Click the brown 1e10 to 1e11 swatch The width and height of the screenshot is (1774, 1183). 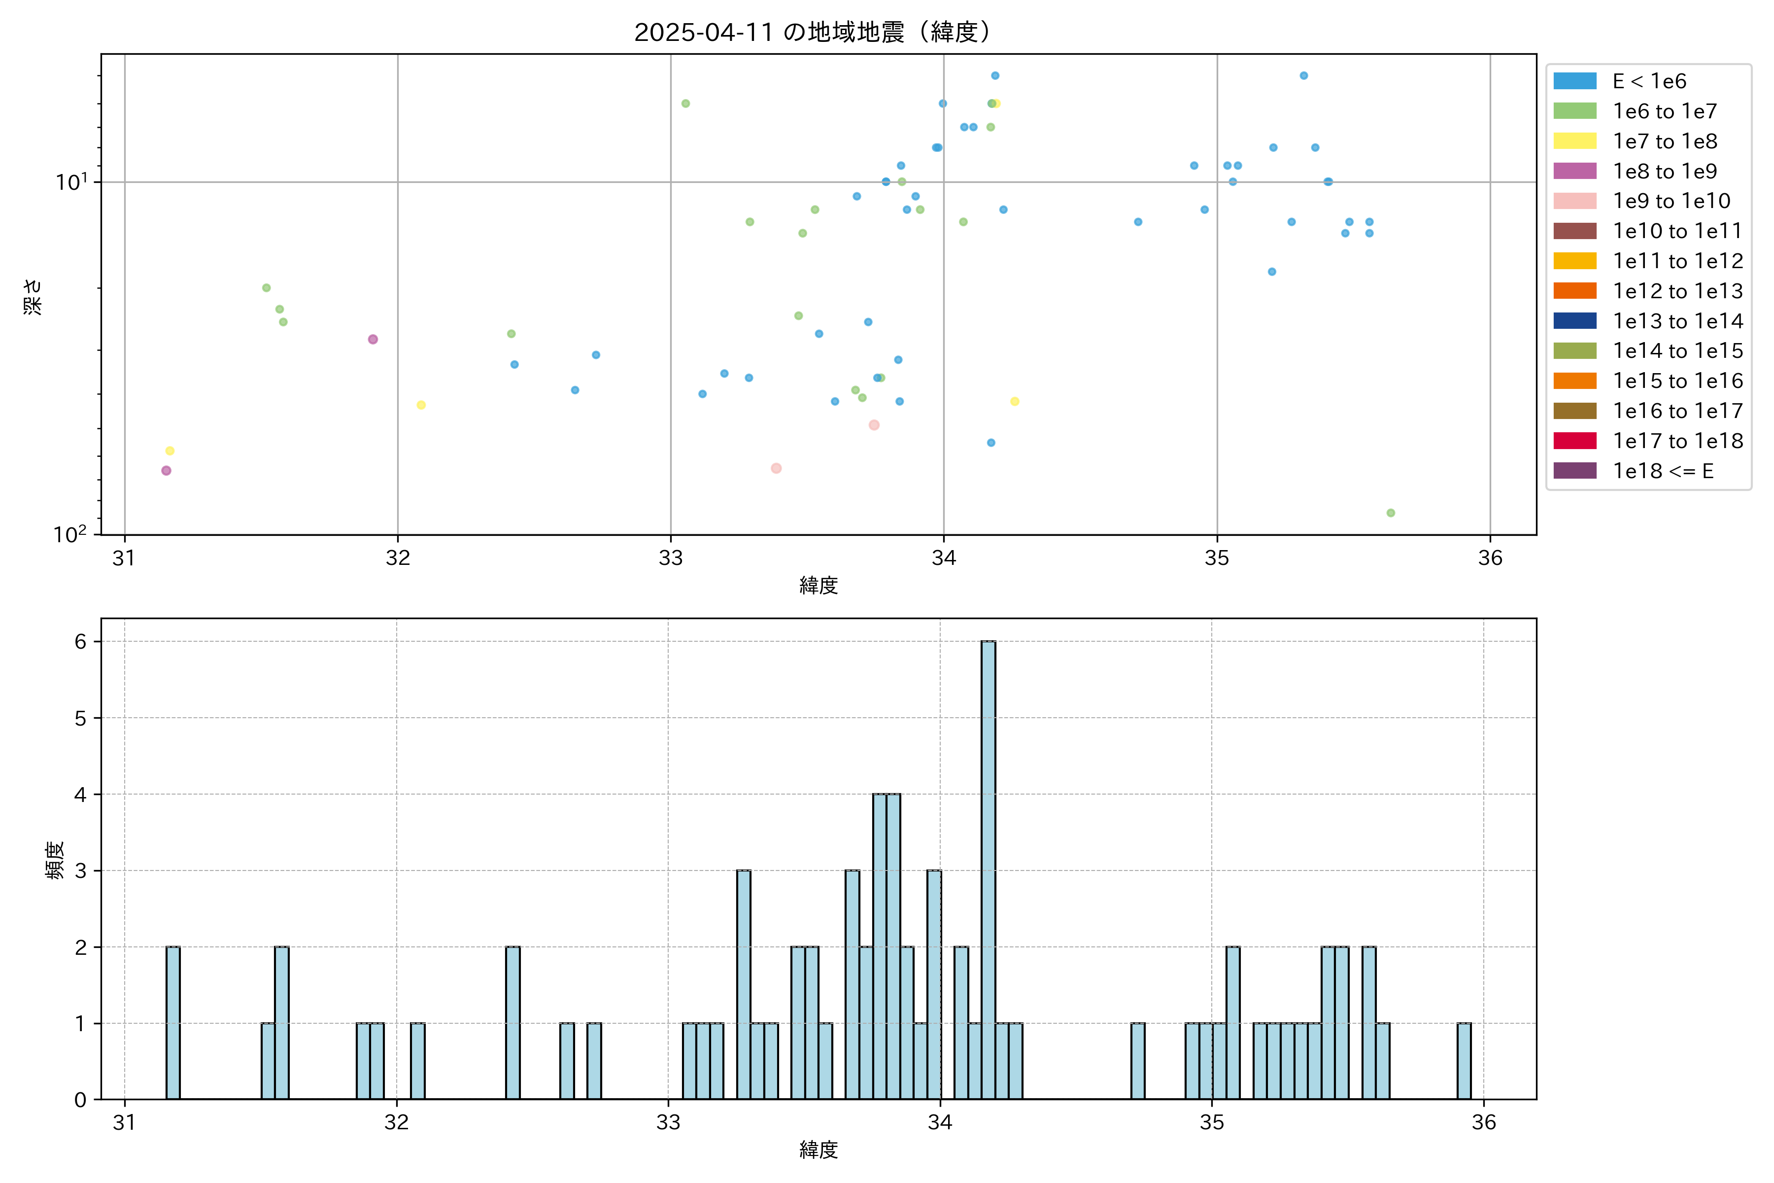(x=1575, y=231)
